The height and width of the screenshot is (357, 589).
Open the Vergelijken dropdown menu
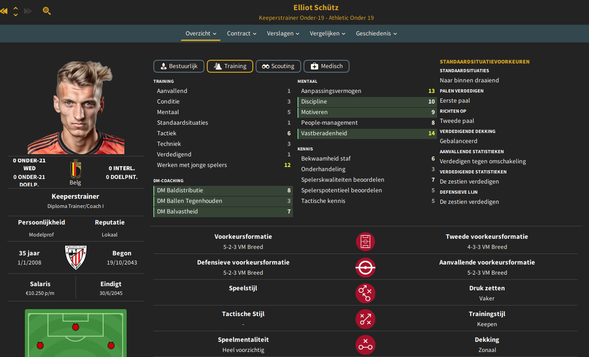tap(327, 34)
